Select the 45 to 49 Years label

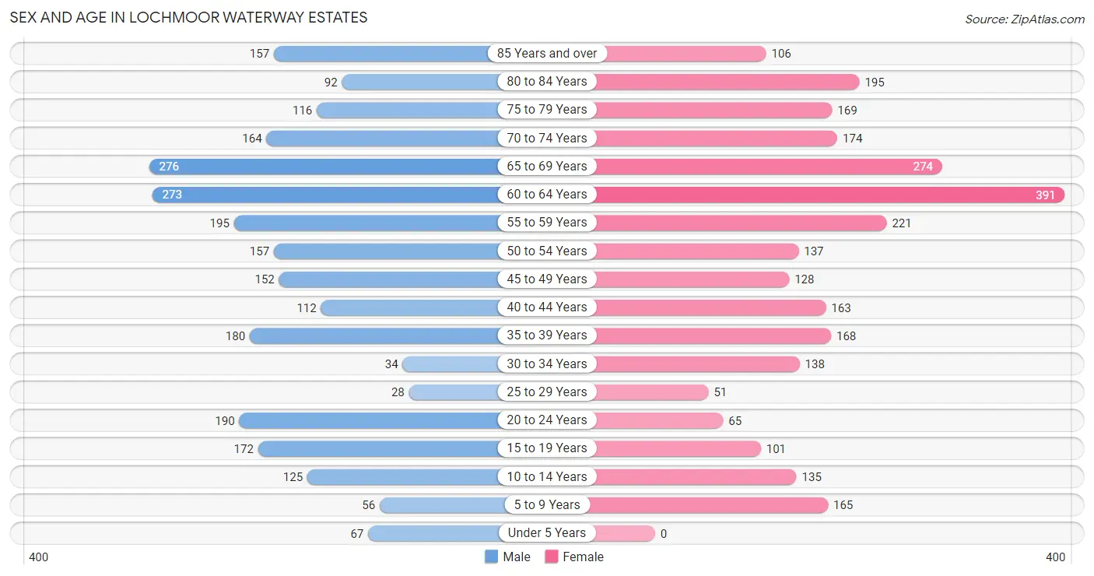click(547, 279)
